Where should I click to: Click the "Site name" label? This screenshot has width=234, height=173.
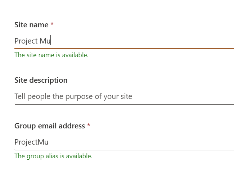[31, 25]
